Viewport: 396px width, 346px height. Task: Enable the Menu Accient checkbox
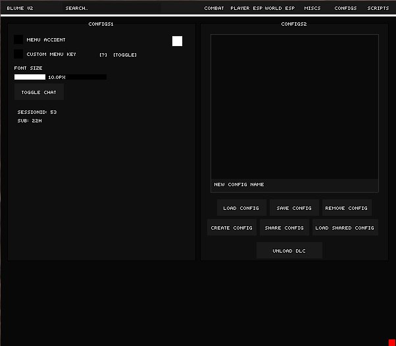pyautogui.click(x=18, y=40)
